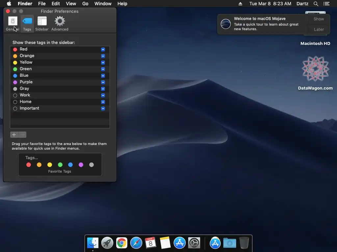
Task: Click gray dot in Favorite Tags
Action: coord(91,165)
